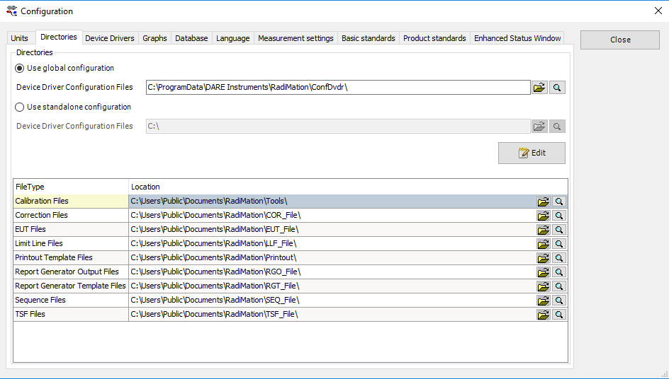Open folder browser for EUT Files
Image resolution: width=669 pixels, height=379 pixels.
click(543, 230)
